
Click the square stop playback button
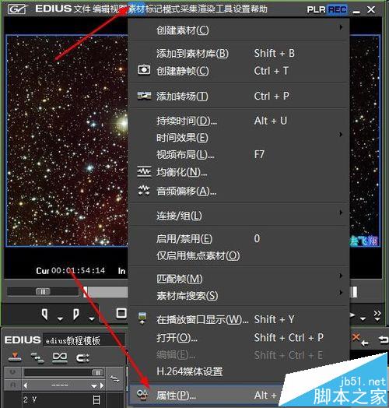point(121,313)
